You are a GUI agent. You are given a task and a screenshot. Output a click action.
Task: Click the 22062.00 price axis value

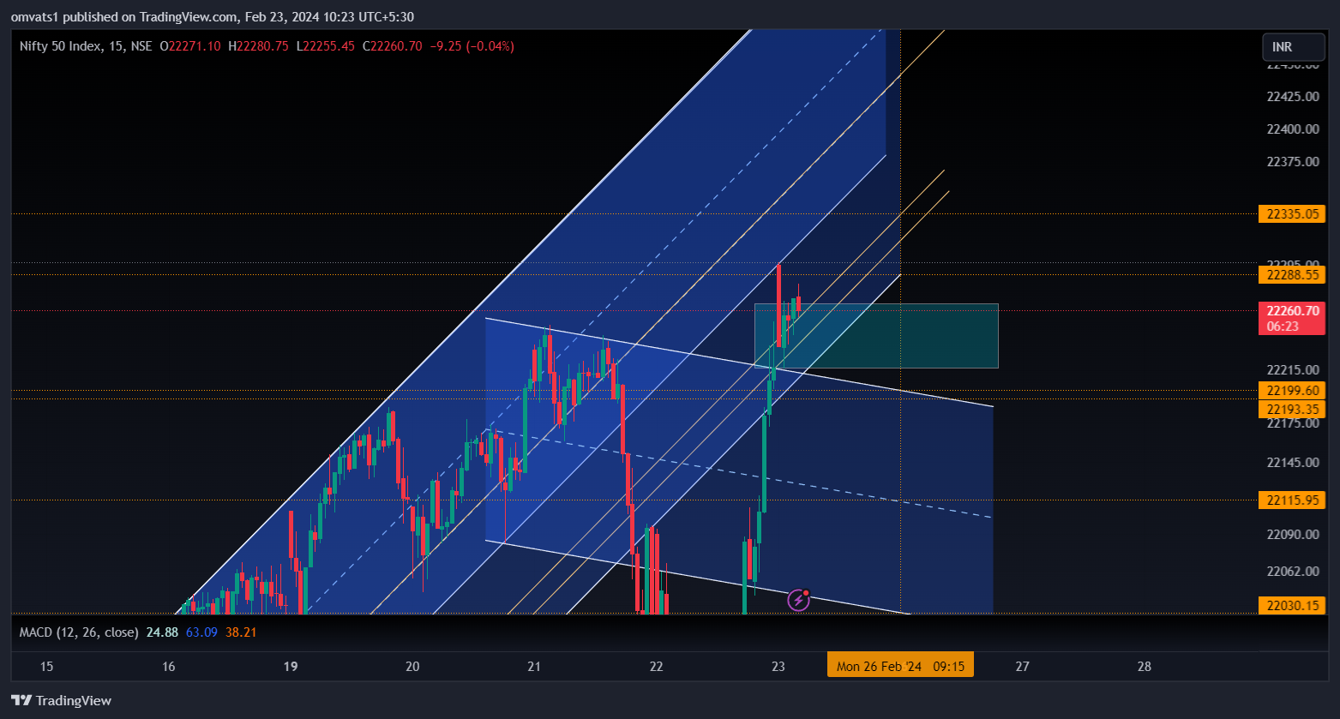tap(1292, 571)
